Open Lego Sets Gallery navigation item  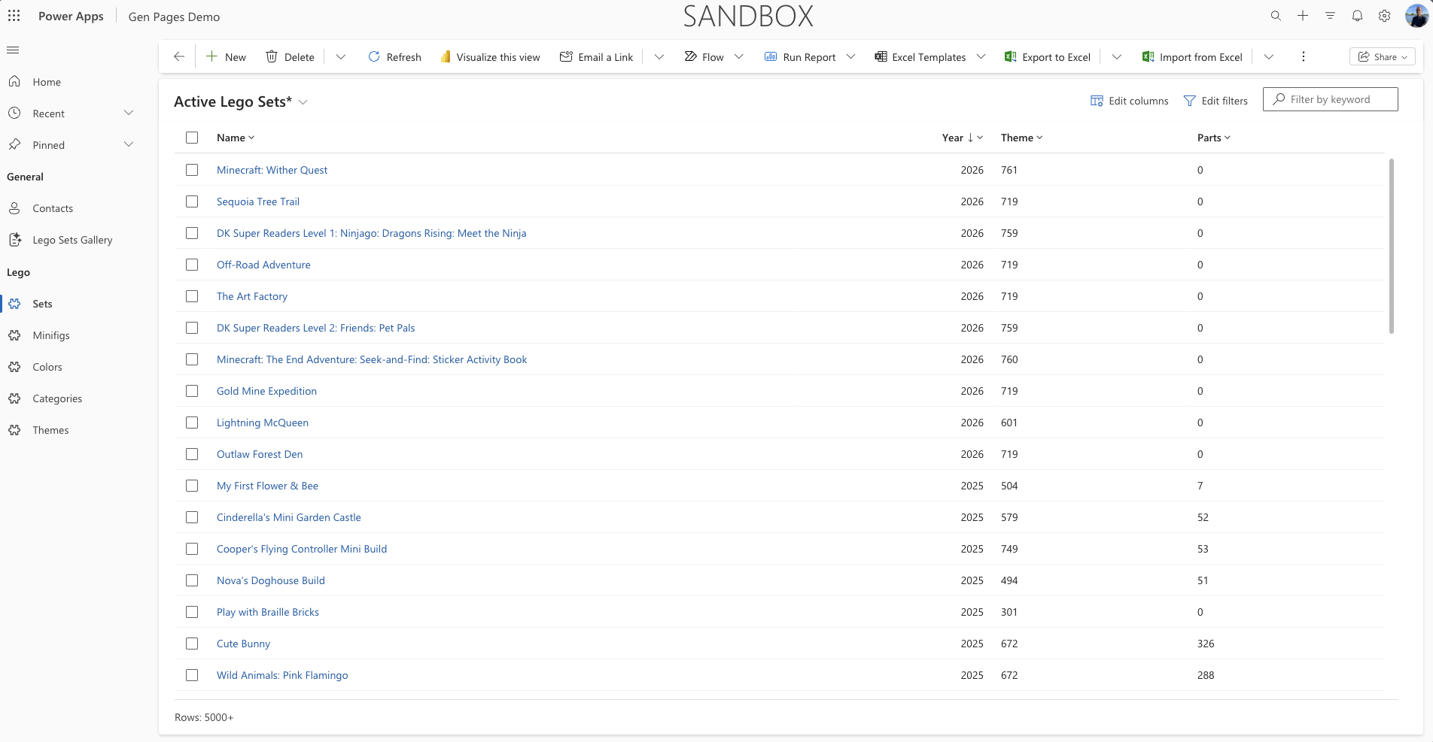[72, 240]
